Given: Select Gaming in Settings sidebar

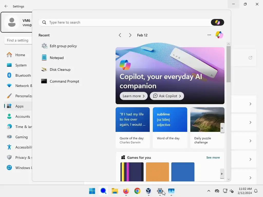Looking at the screenshot, I should (18, 137).
